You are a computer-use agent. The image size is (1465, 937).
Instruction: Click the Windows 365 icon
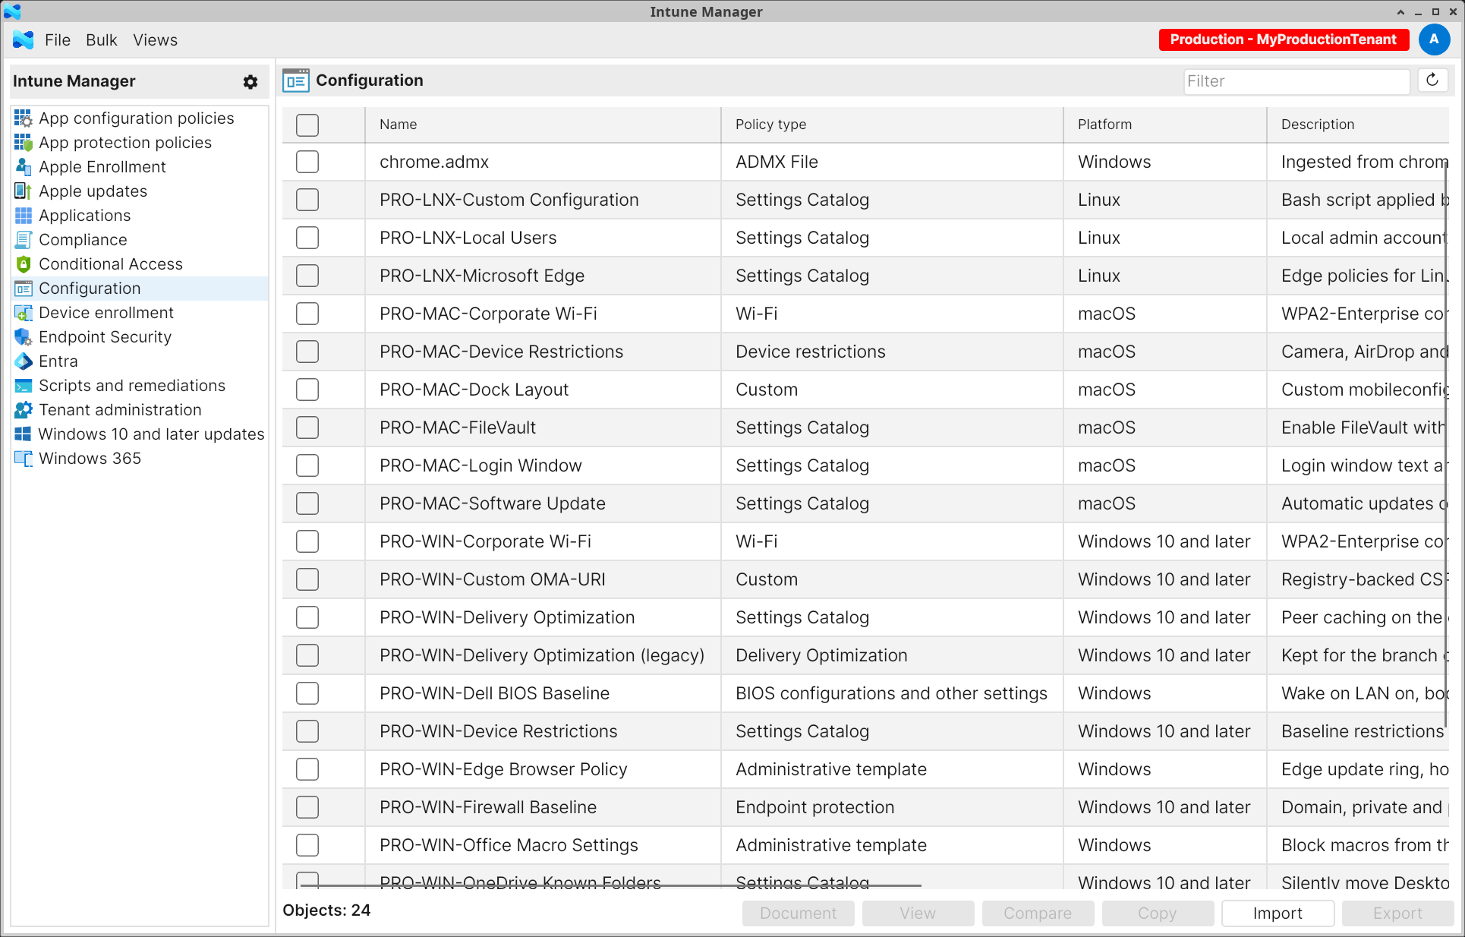(24, 459)
